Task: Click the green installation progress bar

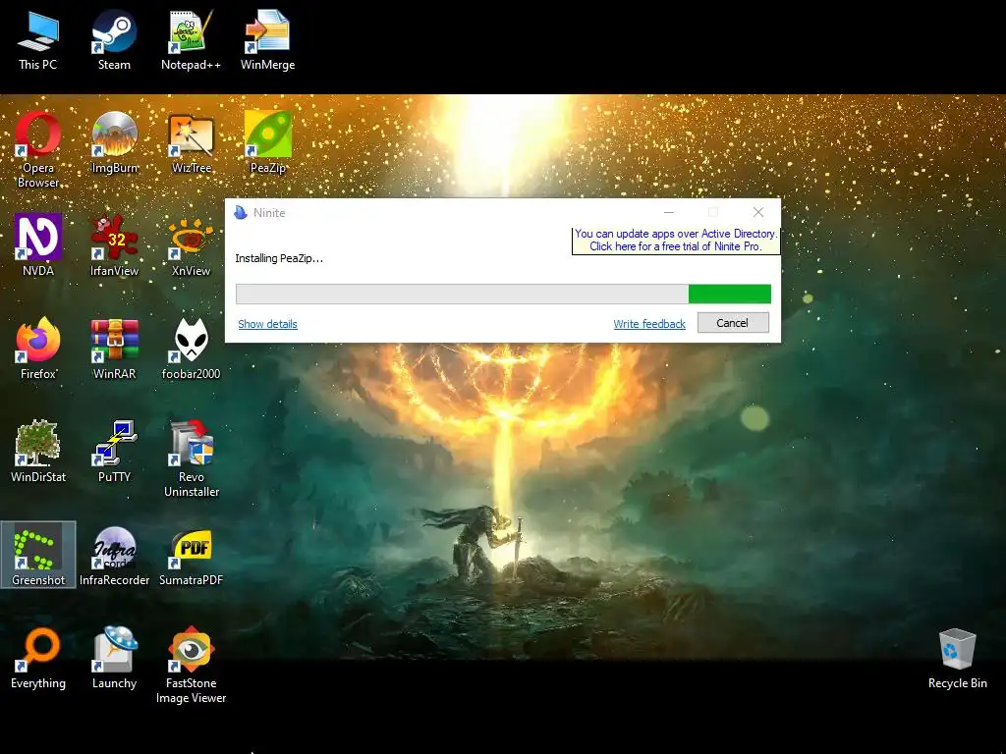Action: (x=503, y=294)
